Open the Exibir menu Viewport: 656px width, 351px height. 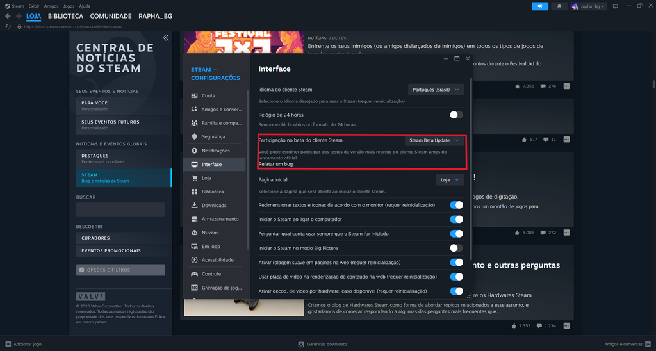34,6
